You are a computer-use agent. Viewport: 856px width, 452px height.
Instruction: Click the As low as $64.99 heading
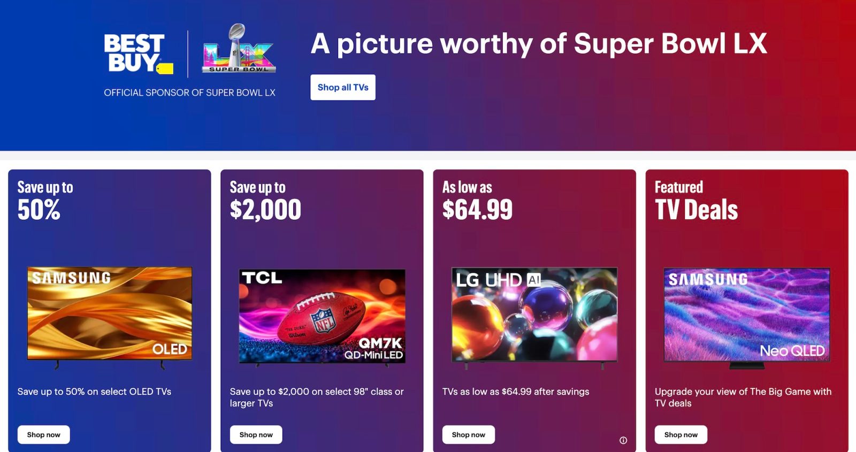478,199
